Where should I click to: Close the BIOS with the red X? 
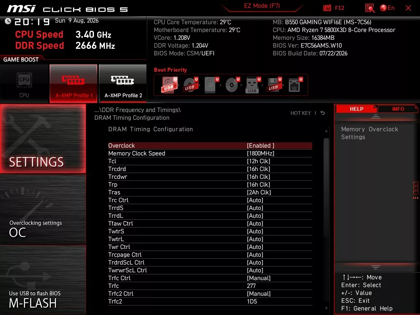[408, 8]
